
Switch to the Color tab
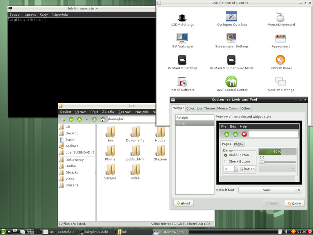pyautogui.click(x=190, y=108)
